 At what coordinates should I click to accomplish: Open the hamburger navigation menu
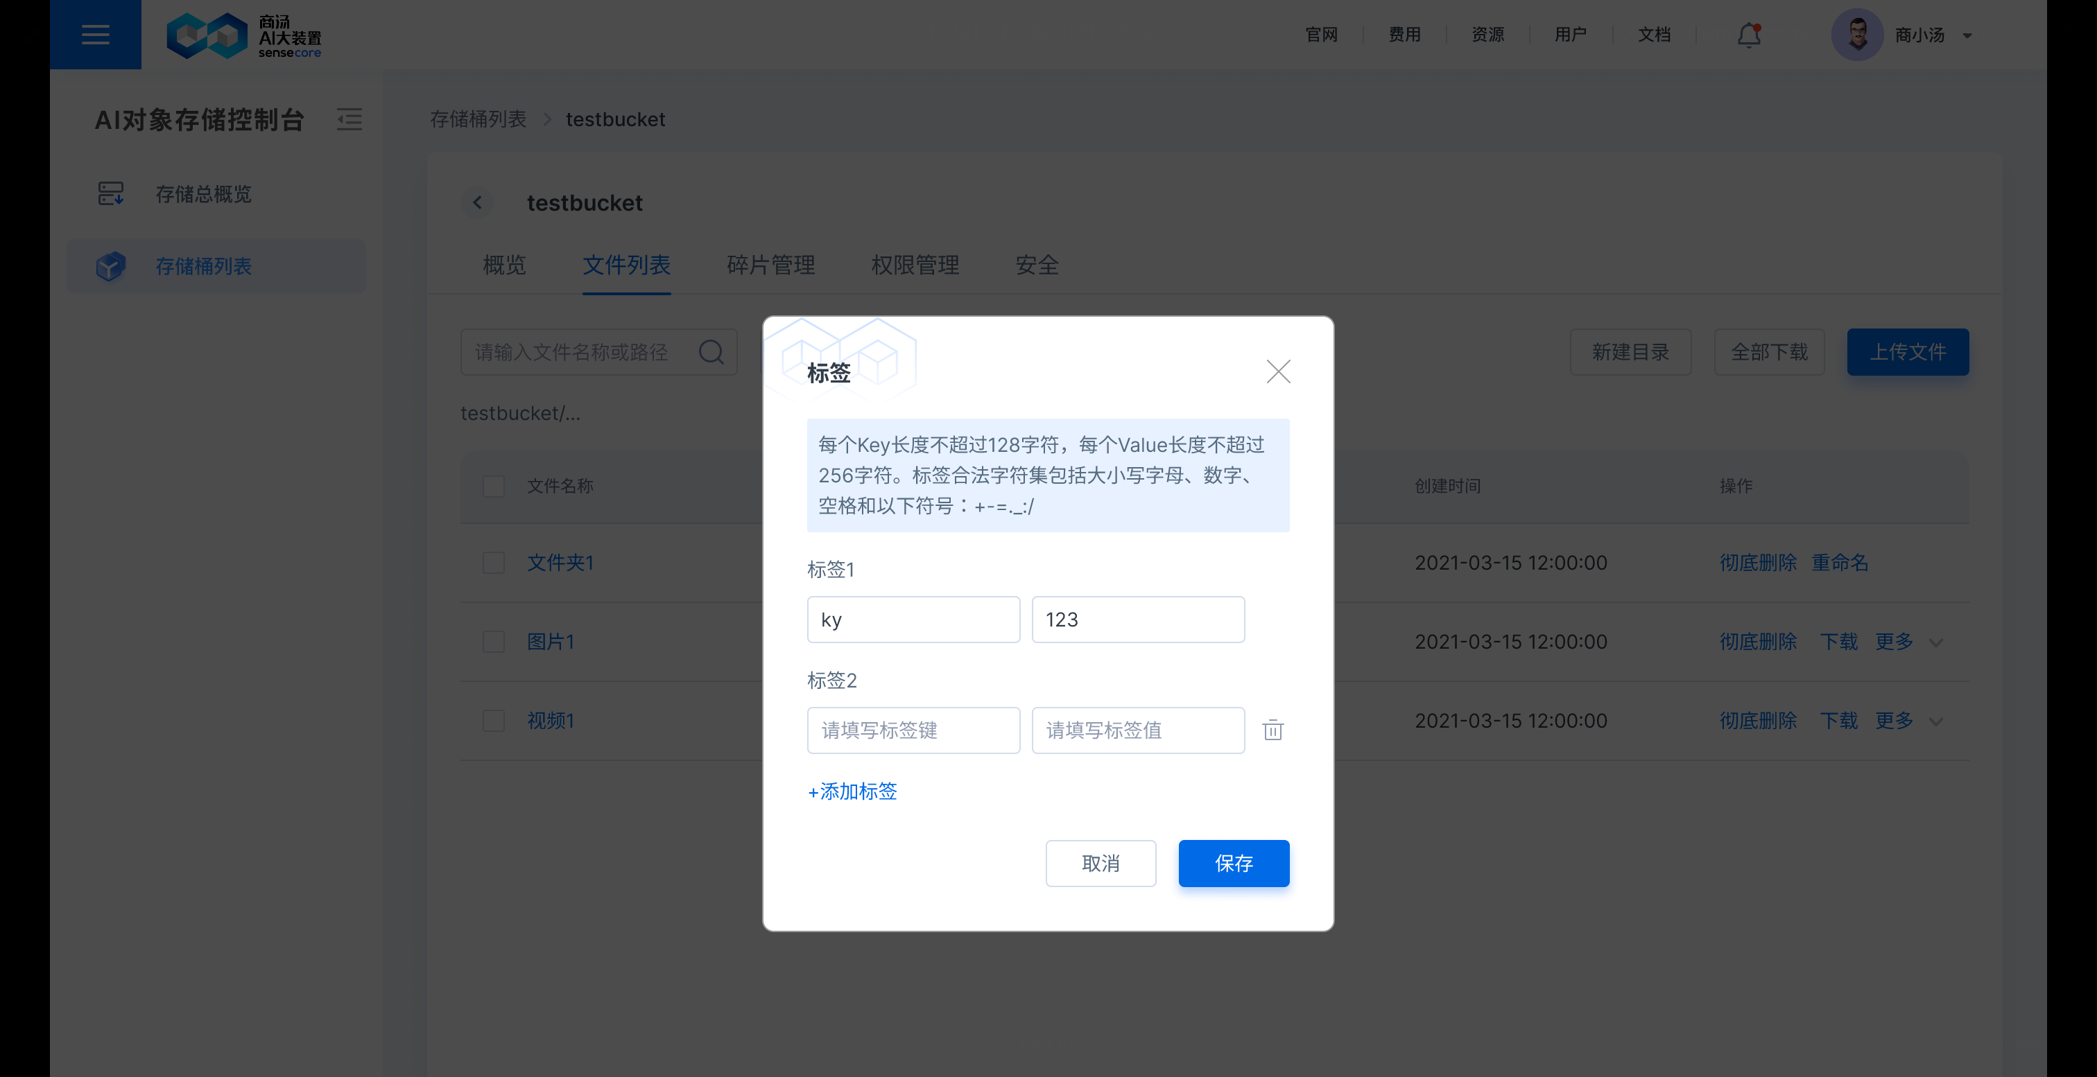pyautogui.click(x=95, y=34)
